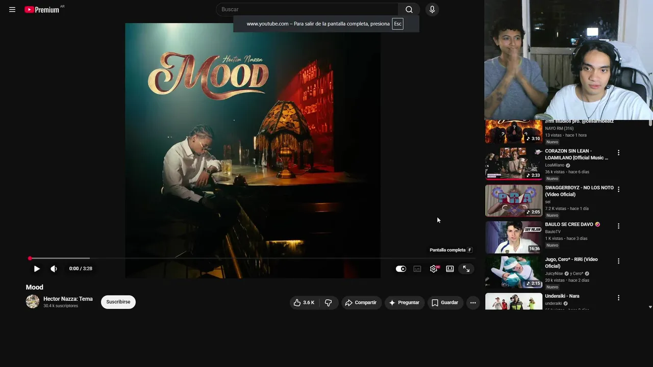Mute the video volume
This screenshot has height=367, width=653.
point(54,269)
